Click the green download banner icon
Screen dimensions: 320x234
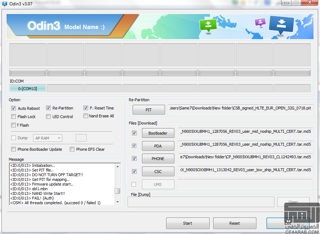[208, 25]
